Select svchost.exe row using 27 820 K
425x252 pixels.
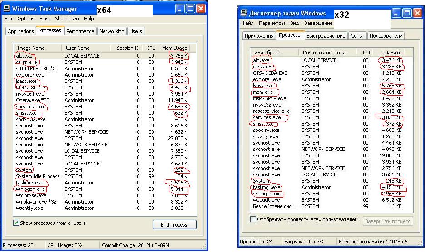(x=102, y=138)
